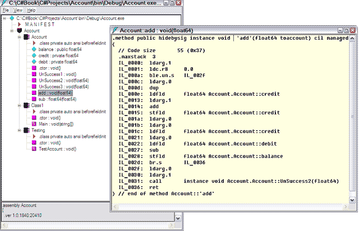Click the credit field diamond icon

[34, 56]
